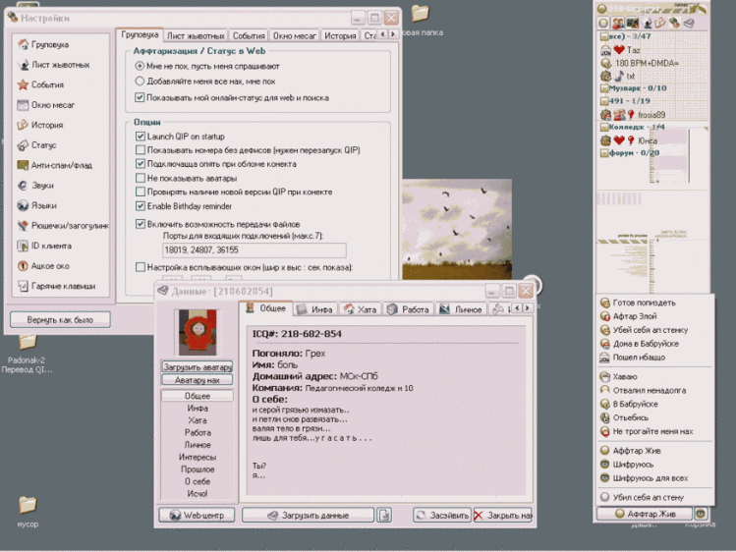This screenshot has height=552, width=736.
Task: Click the black figure icon in contact list toolbar
Action: click(x=647, y=23)
